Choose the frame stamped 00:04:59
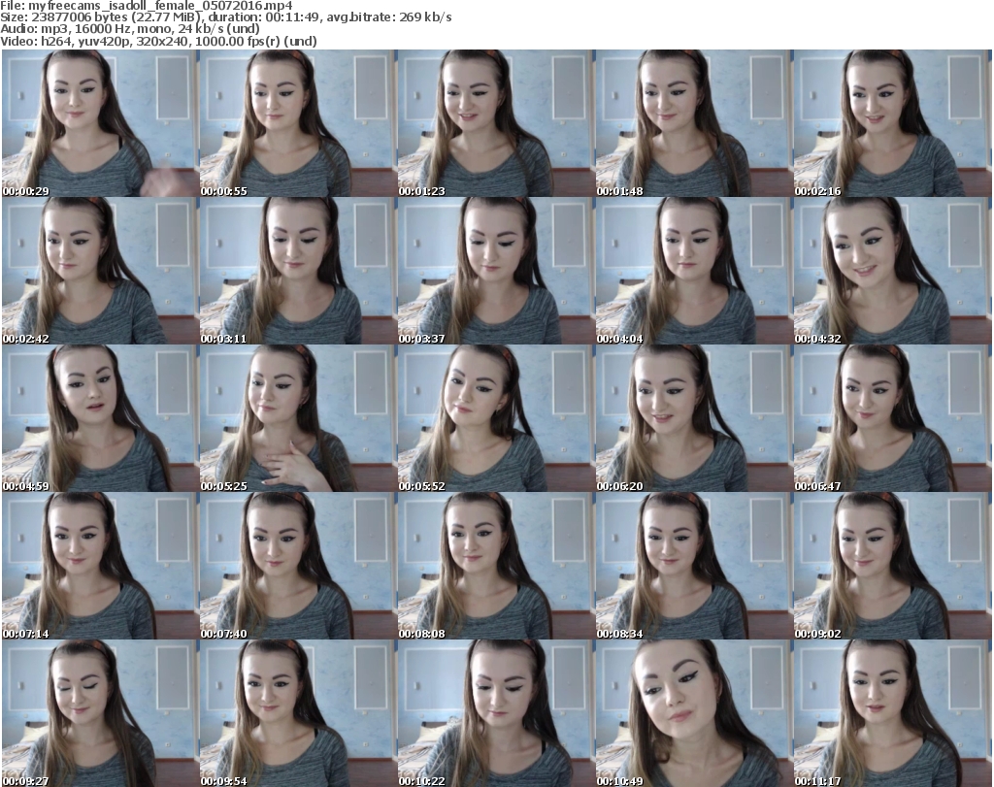This screenshot has width=994, height=787. pyautogui.click(x=100, y=418)
